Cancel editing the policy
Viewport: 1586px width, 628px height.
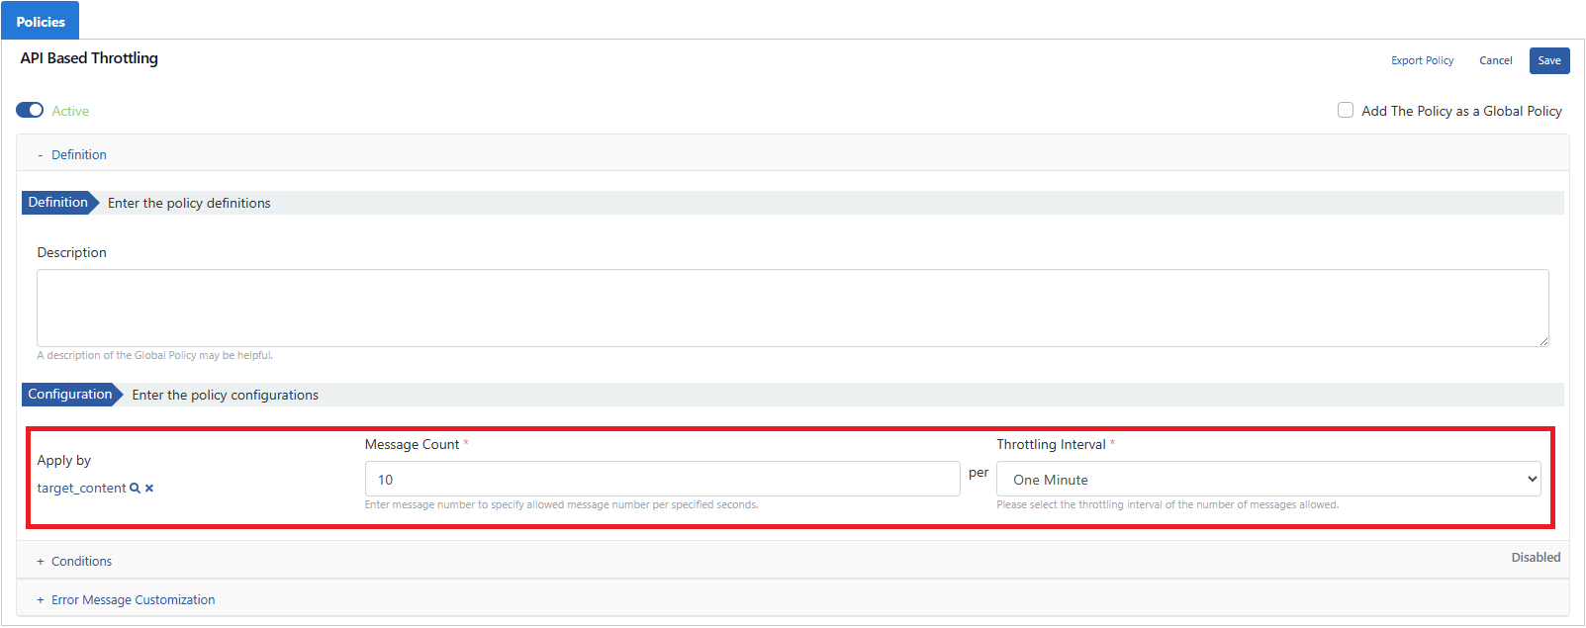pos(1495,61)
